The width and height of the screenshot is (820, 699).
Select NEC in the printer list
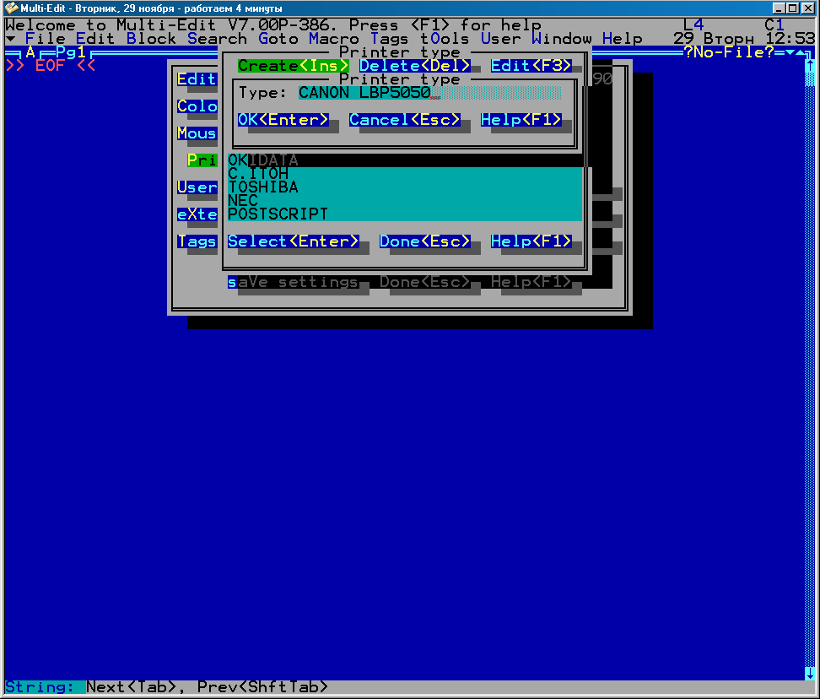405,201
